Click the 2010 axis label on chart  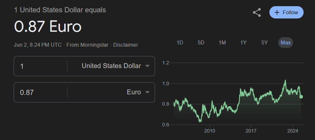click(209, 131)
